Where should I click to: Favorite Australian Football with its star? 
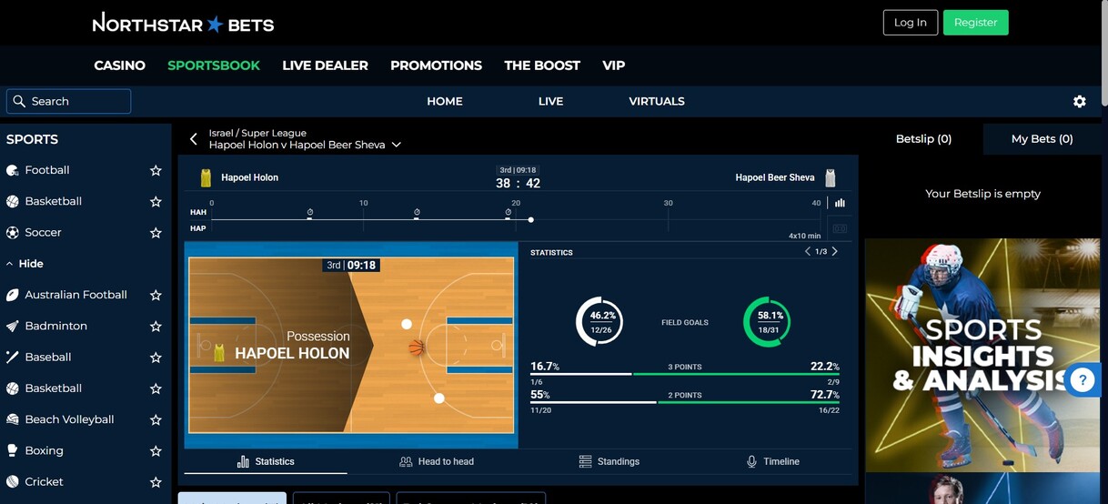[156, 295]
